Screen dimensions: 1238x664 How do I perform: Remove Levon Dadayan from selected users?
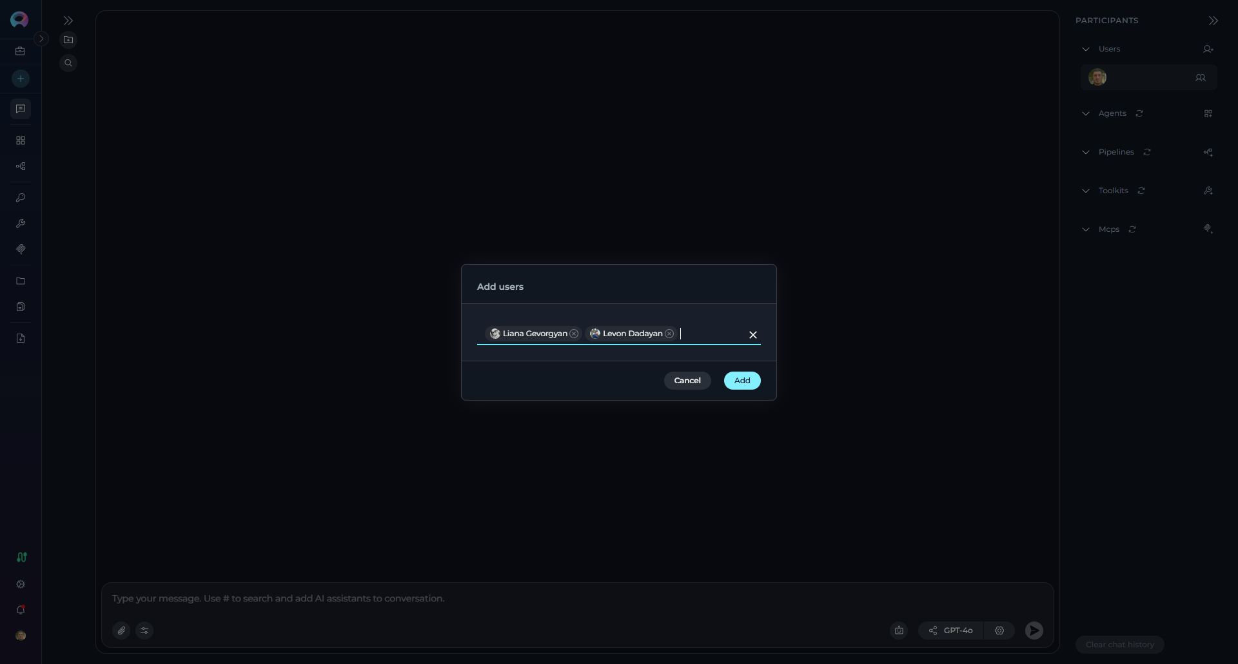669,334
